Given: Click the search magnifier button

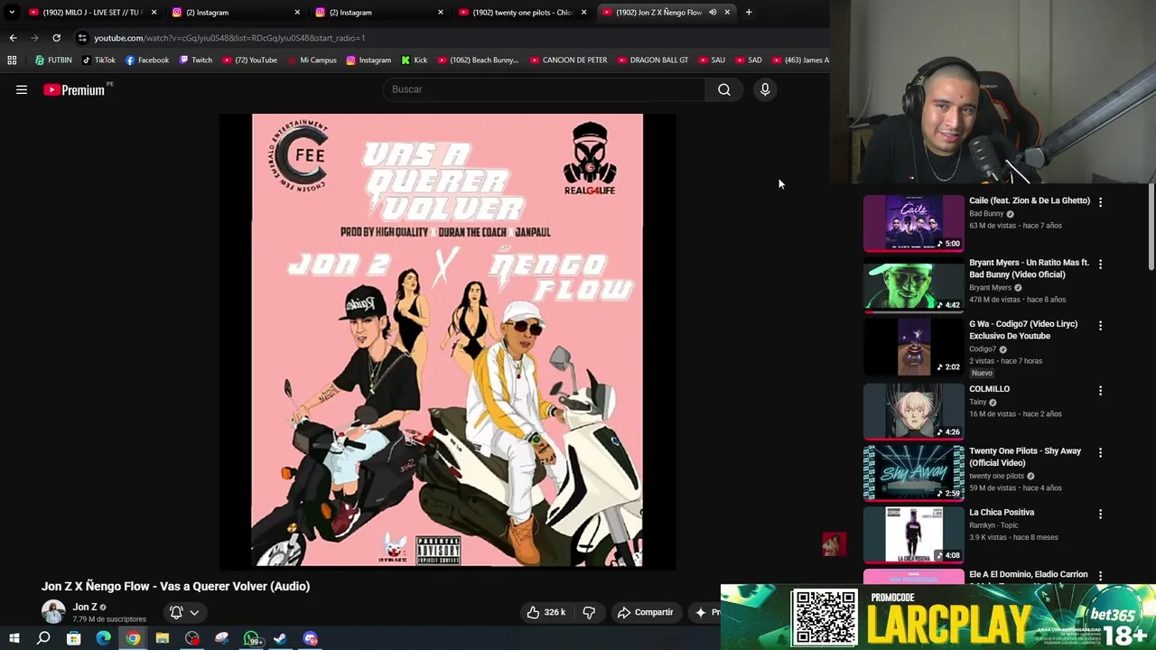Looking at the screenshot, I should [724, 89].
